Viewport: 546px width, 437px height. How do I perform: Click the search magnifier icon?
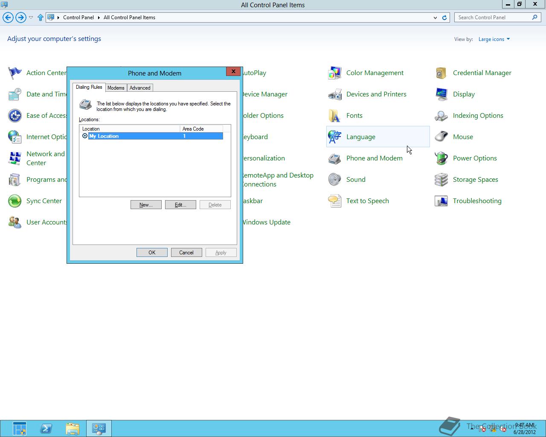(534, 17)
